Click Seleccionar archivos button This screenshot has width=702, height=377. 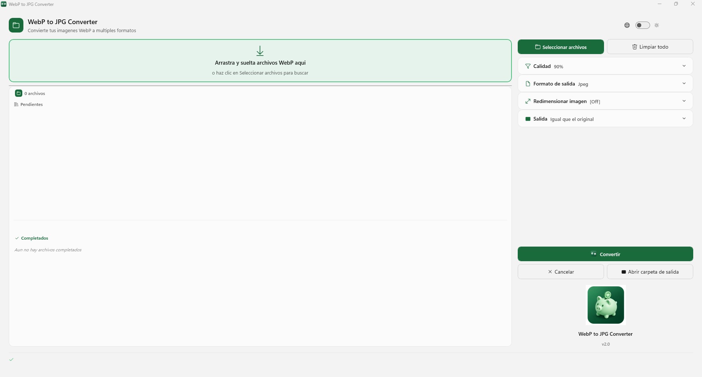[x=561, y=47]
